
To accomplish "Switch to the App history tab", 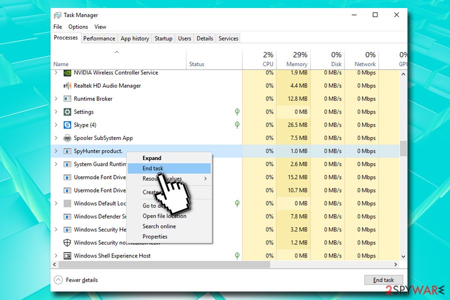I will click(x=135, y=38).
